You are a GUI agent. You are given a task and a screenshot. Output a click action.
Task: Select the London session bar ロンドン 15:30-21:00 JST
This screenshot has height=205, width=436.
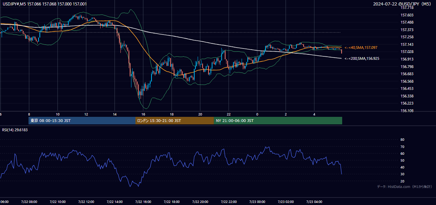point(175,121)
